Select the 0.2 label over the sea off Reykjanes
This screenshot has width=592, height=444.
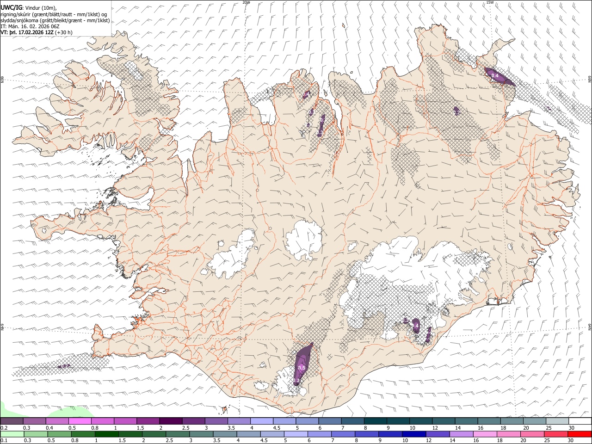click(x=65, y=366)
